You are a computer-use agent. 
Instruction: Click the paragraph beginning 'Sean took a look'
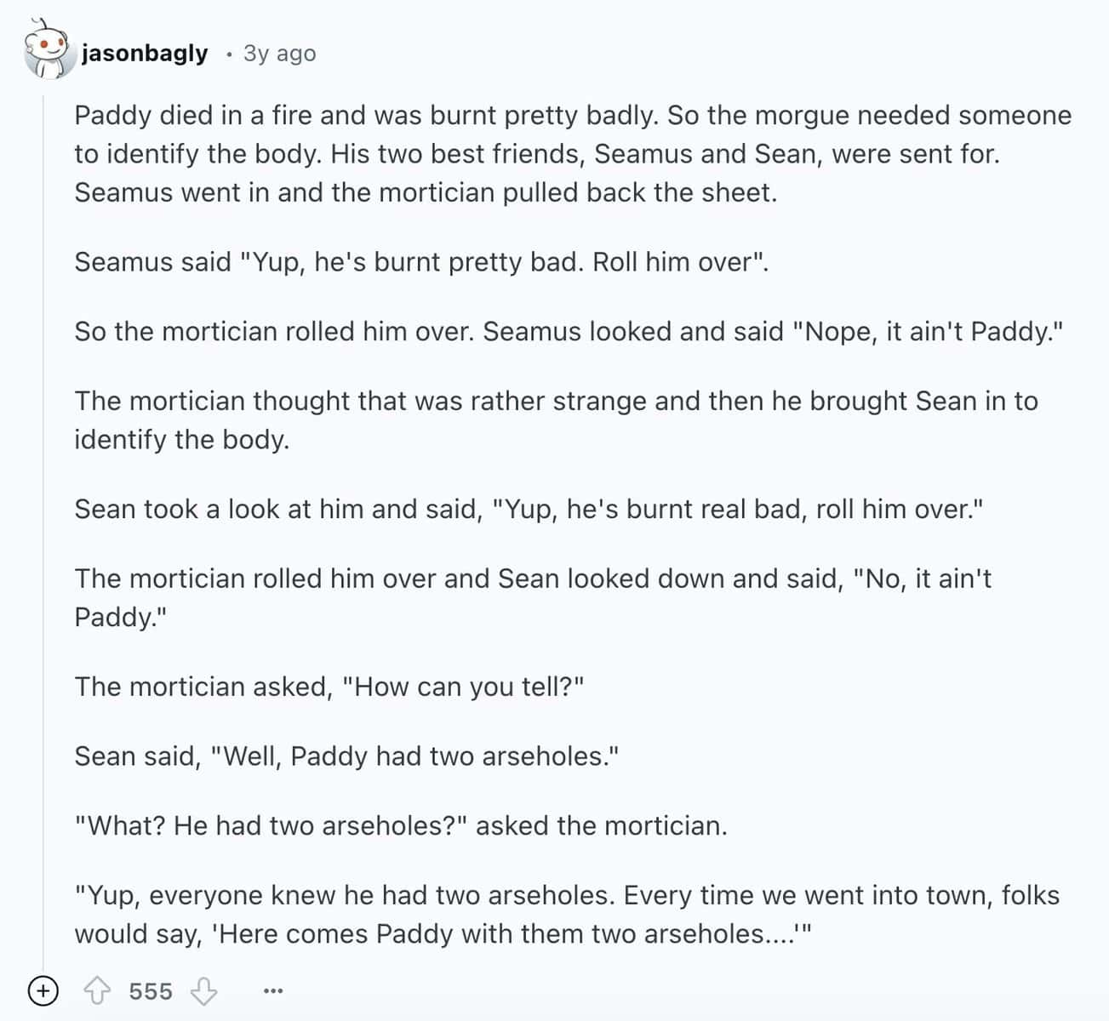pos(528,510)
